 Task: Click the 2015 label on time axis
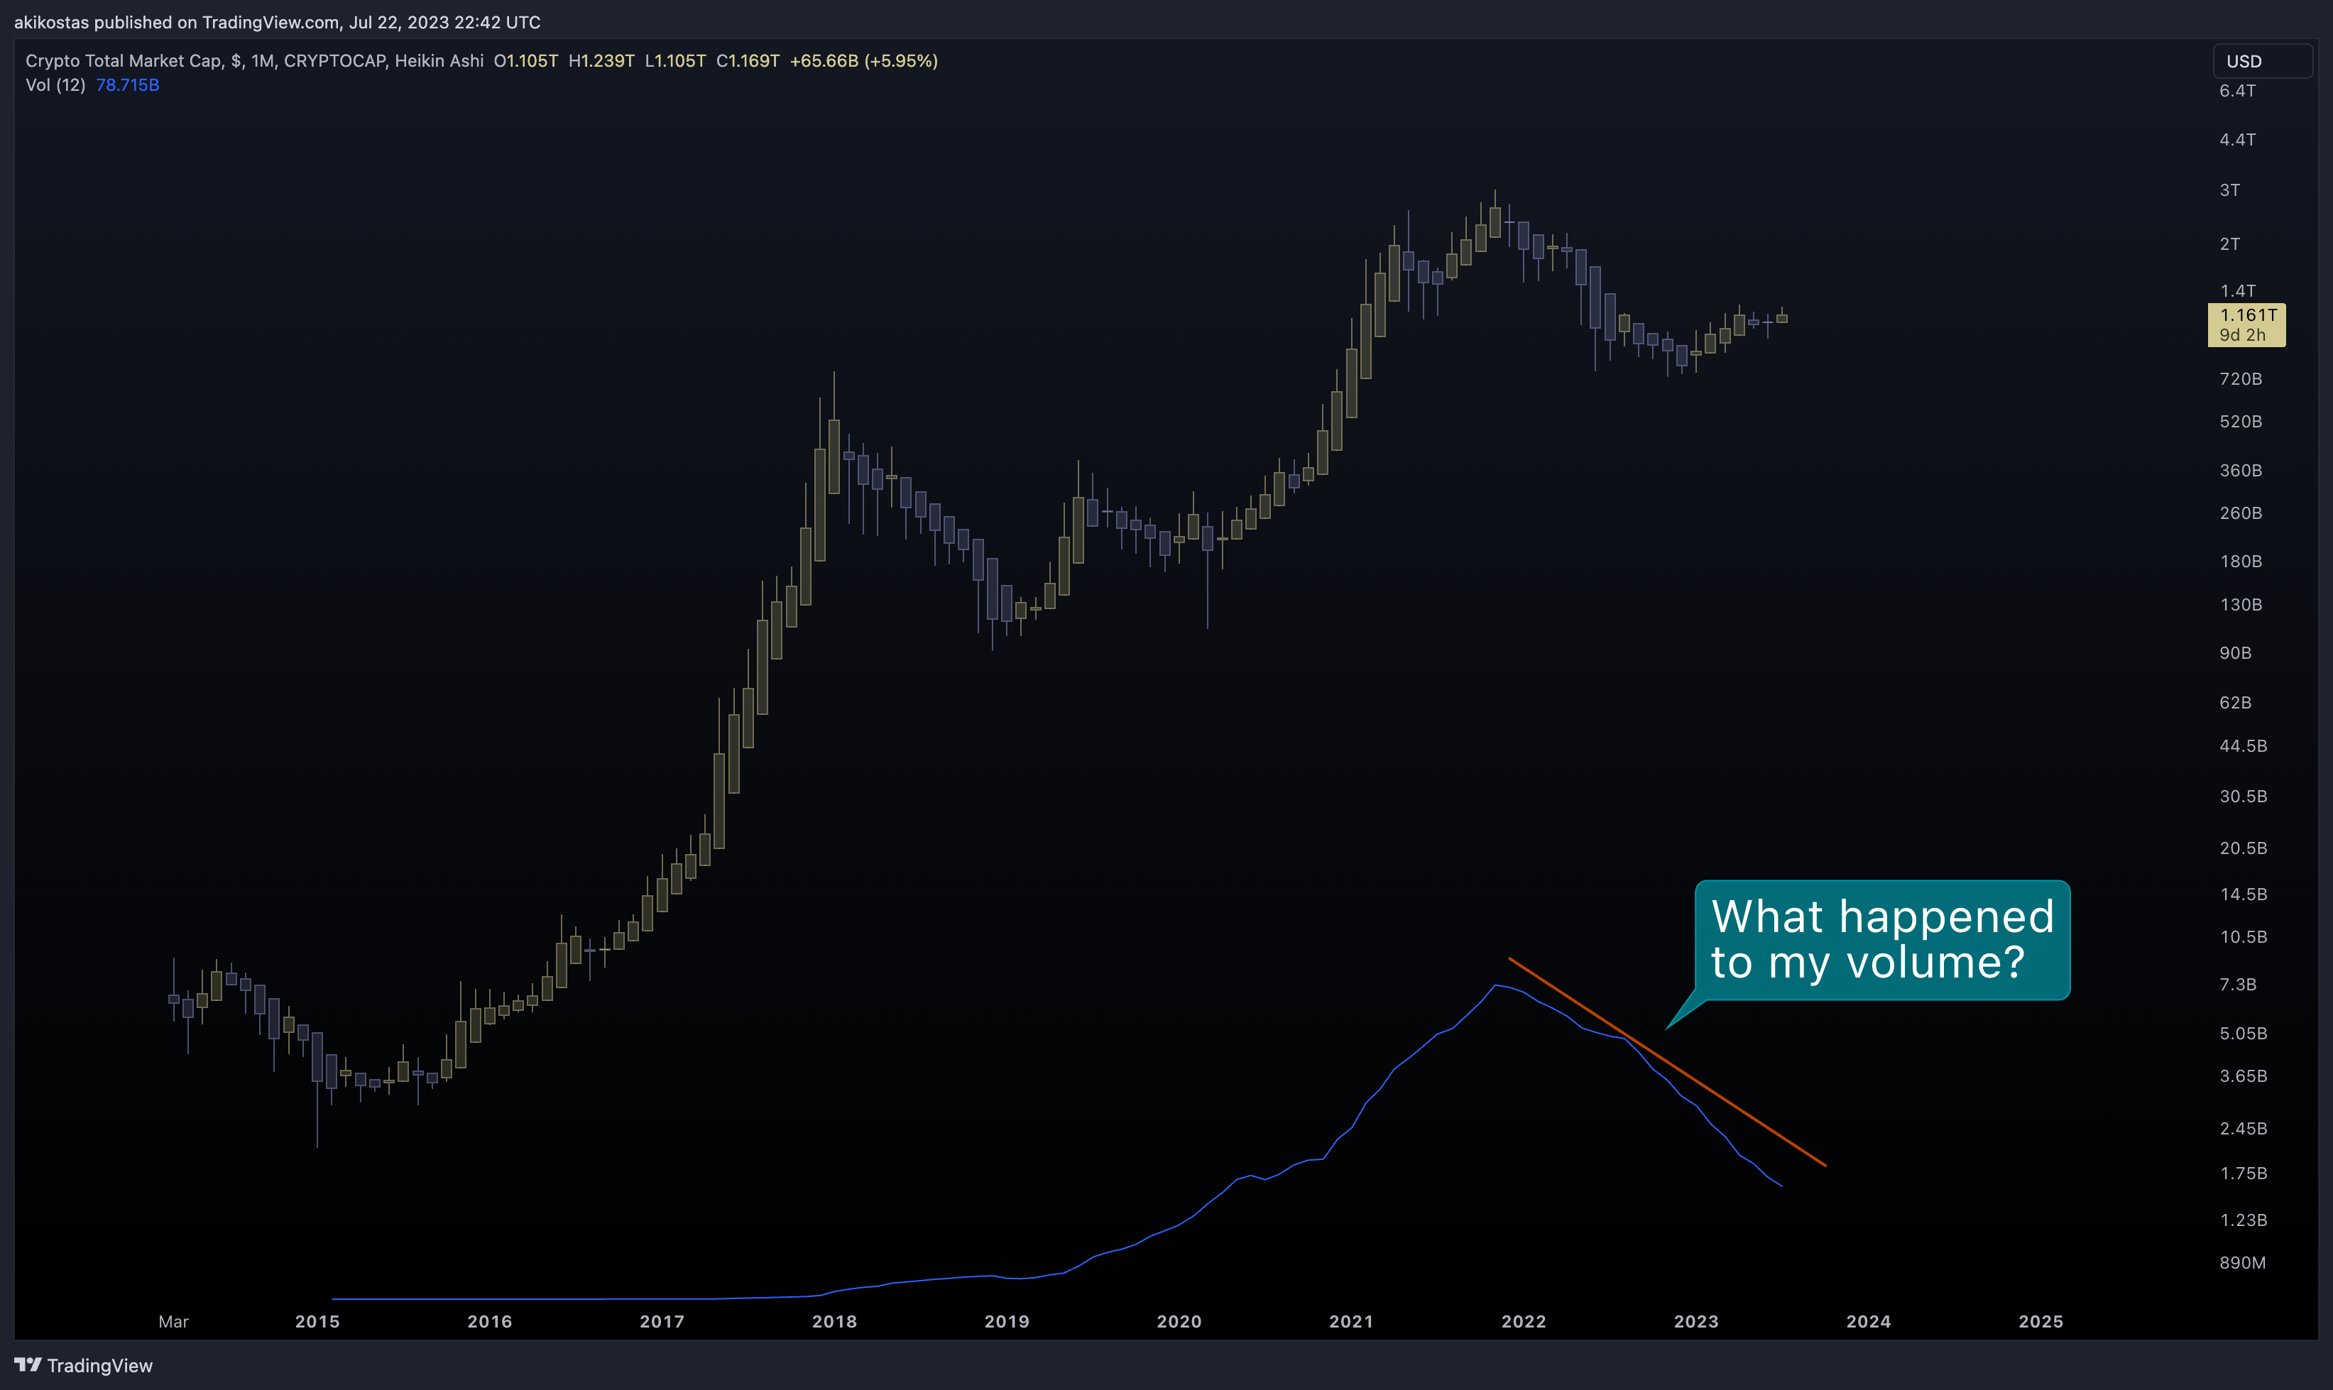[317, 1322]
